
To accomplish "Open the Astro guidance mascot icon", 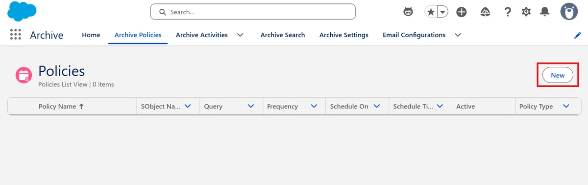I will click(x=408, y=12).
